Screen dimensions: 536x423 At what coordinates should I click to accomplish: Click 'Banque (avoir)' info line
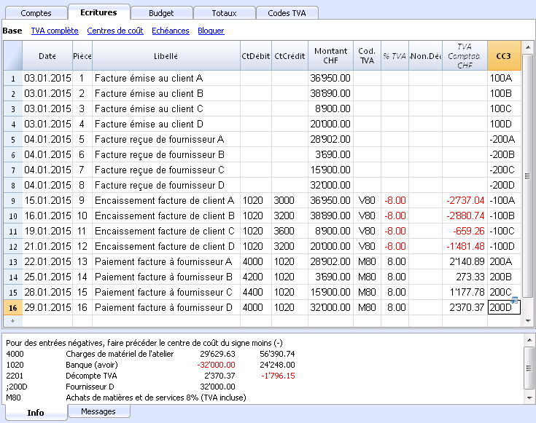click(x=92, y=365)
